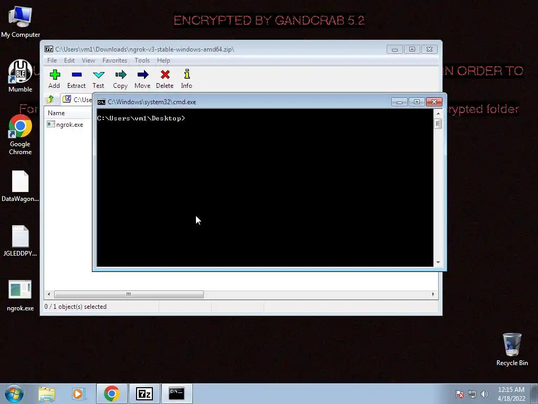The image size is (538, 404).
Task: Click the cmd.exe scrollbar up arrow
Action: coord(438,113)
